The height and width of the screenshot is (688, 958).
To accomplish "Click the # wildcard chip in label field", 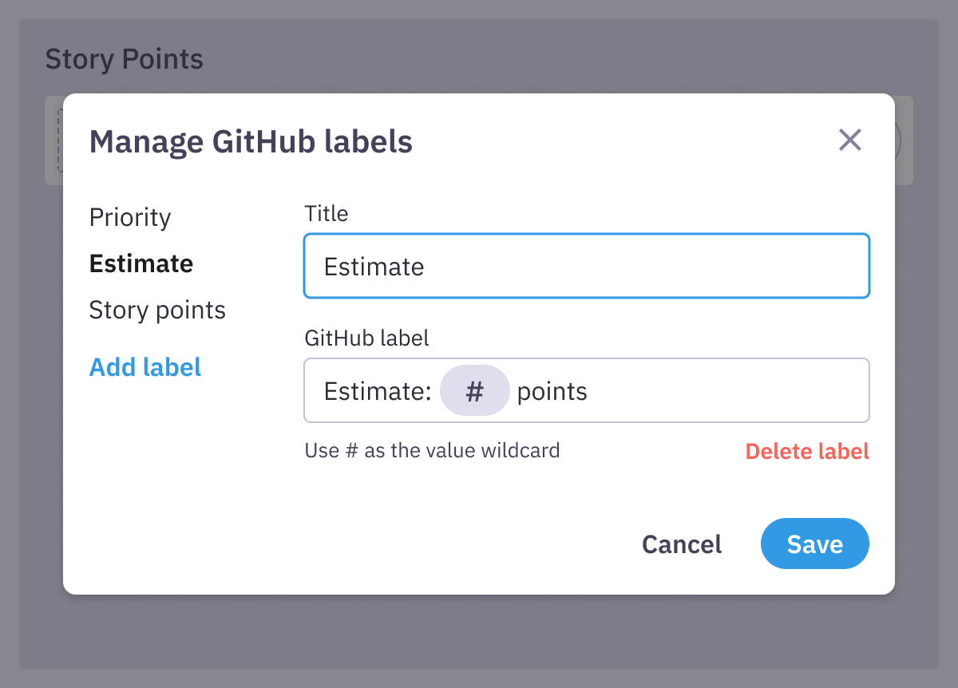I will click(x=475, y=390).
